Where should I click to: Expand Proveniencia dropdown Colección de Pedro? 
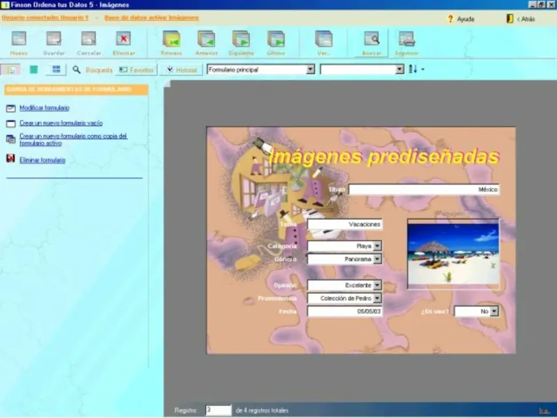pyautogui.click(x=377, y=298)
